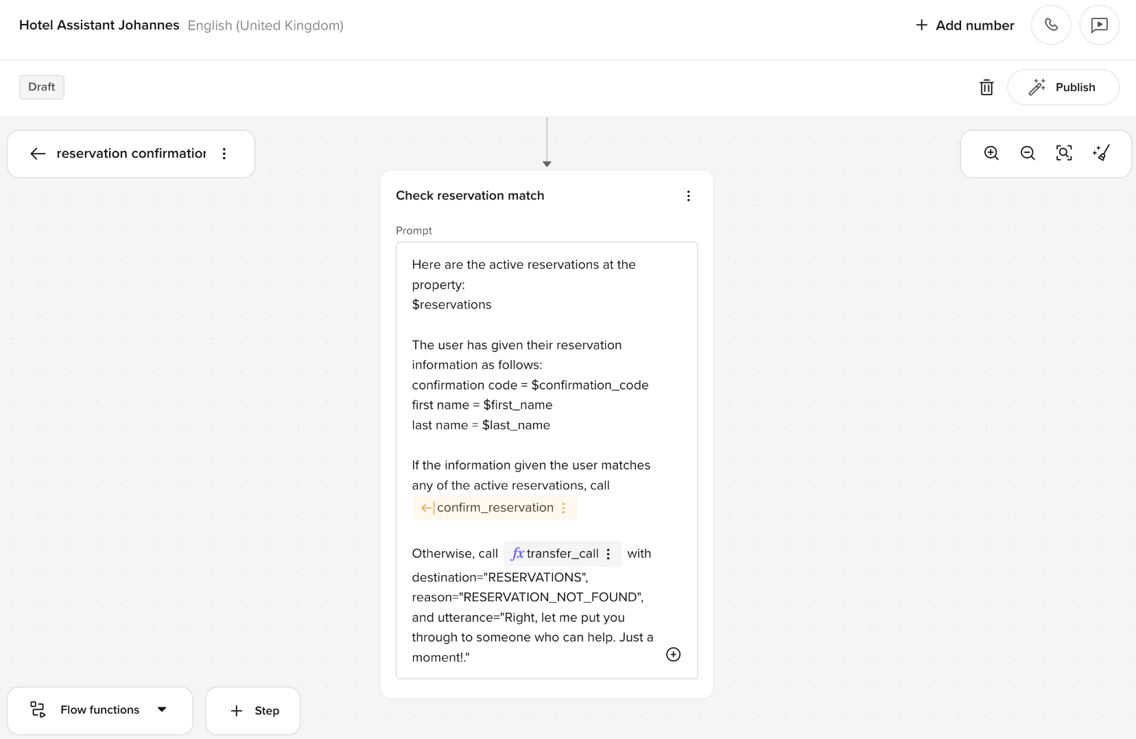Click the magic clean-up layout icon
The height and width of the screenshot is (739, 1136).
pos(1101,153)
